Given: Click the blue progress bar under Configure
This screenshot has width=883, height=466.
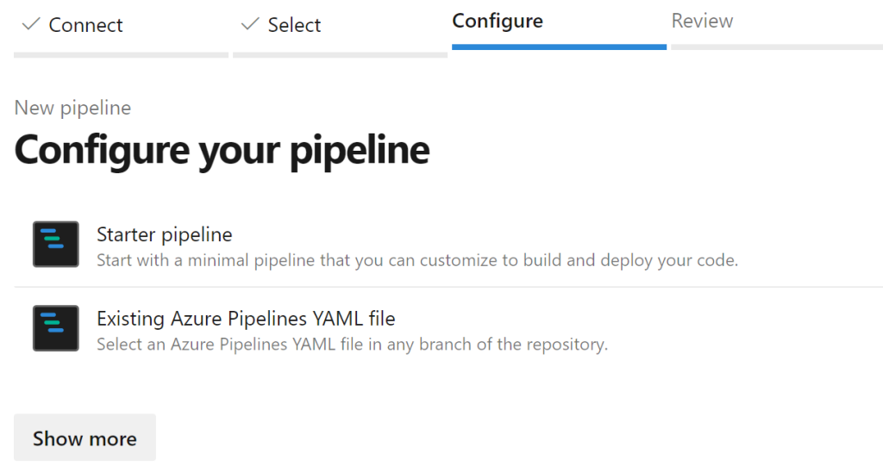Looking at the screenshot, I should click(559, 47).
